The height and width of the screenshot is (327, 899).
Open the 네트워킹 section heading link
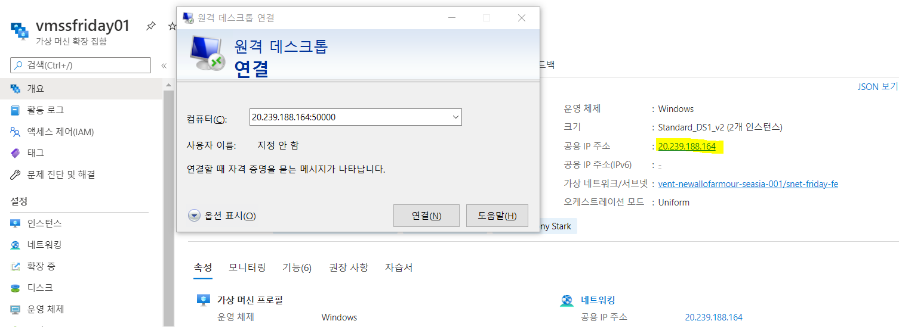[x=598, y=300]
